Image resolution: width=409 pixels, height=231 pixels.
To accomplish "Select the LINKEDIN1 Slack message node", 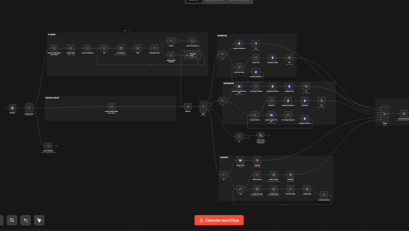I will coord(290,175).
